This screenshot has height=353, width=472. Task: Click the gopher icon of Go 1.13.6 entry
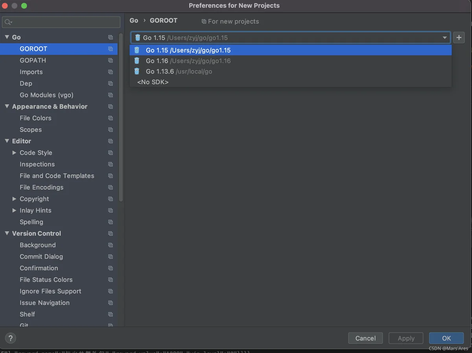tap(137, 71)
